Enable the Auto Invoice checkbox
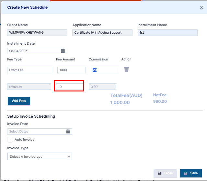Viewport: 207px width, 181px height. 10,140
